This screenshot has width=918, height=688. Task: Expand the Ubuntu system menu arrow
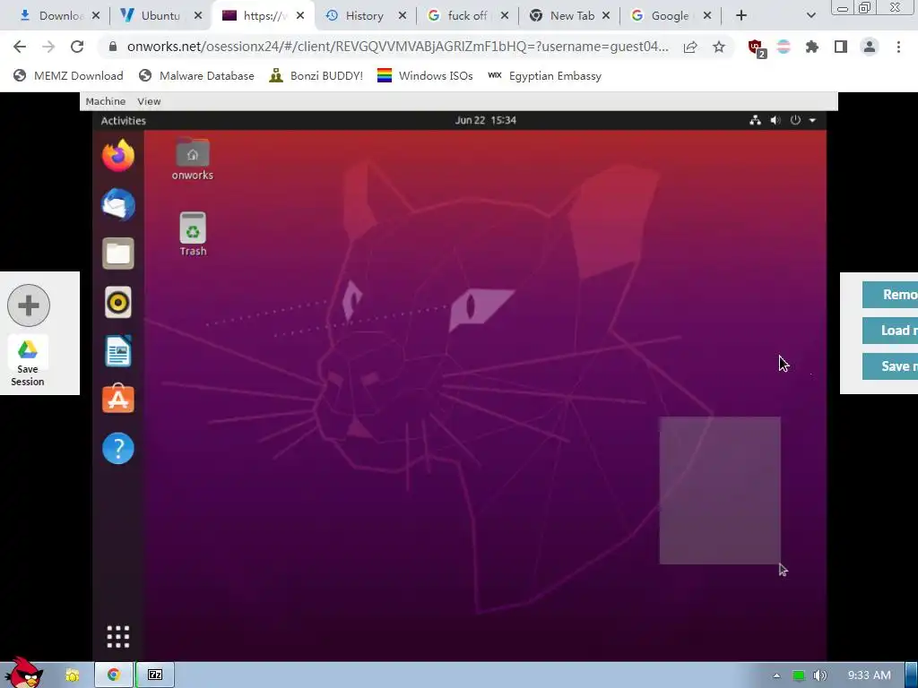tap(812, 121)
